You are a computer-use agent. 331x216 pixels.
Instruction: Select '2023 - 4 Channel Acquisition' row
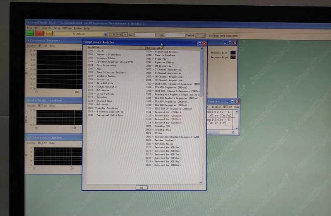click(106, 112)
